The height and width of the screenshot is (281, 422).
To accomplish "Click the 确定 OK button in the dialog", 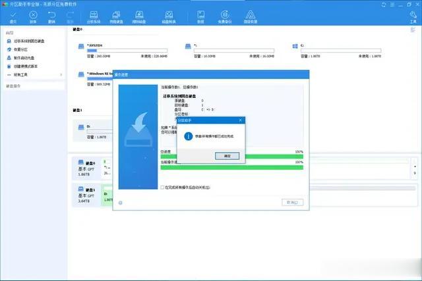I will (227, 156).
